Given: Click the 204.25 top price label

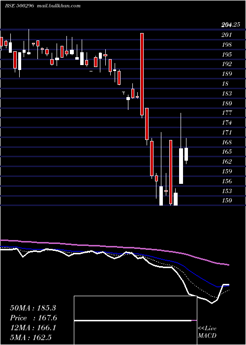Looking at the screenshot, I should pyautogui.click(x=231, y=25).
